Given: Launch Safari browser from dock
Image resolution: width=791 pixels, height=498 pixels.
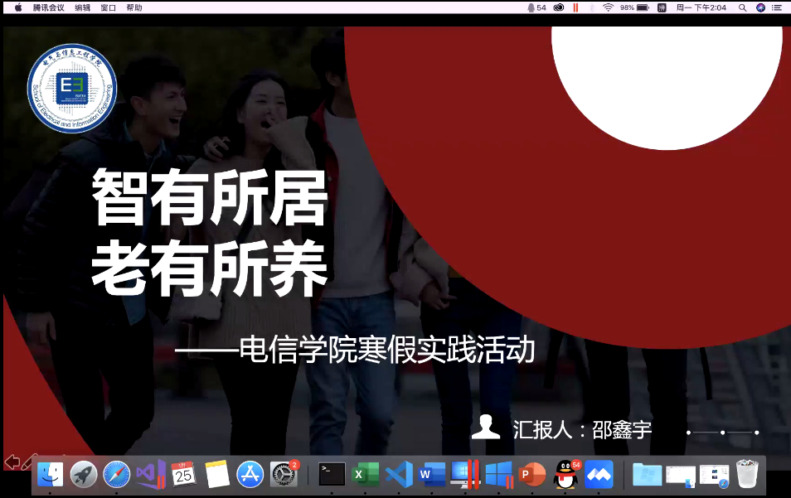Looking at the screenshot, I should [x=117, y=475].
